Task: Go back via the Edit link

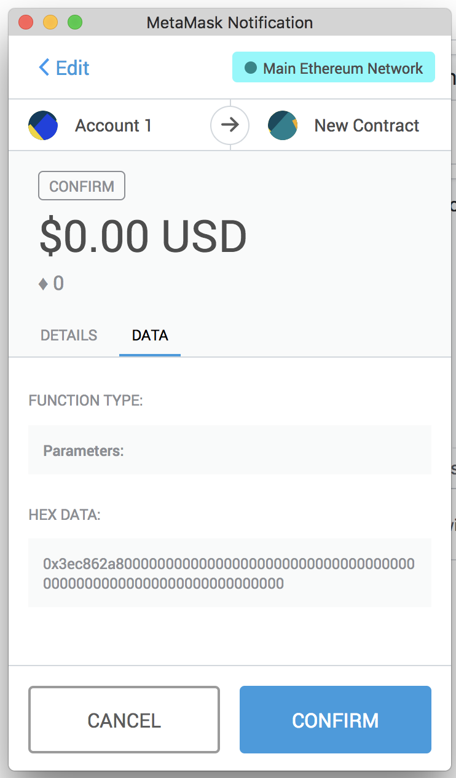Action: pos(64,68)
